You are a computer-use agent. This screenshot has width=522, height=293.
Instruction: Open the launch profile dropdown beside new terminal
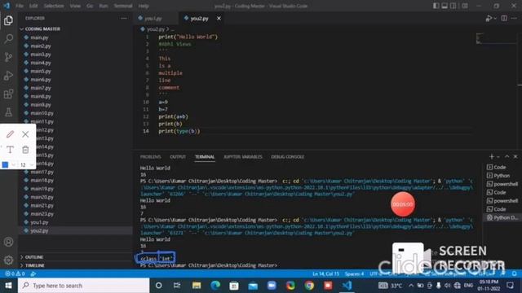pos(498,157)
